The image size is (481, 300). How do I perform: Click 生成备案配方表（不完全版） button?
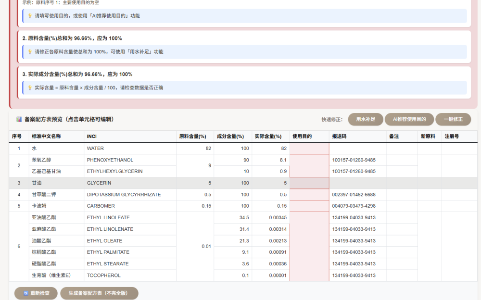[99, 293]
